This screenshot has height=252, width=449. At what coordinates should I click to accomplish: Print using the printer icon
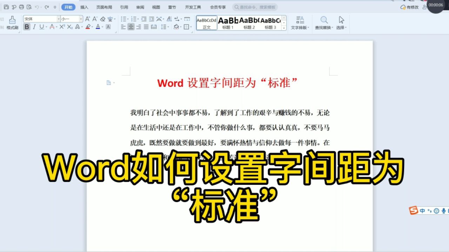[x=21, y=7]
